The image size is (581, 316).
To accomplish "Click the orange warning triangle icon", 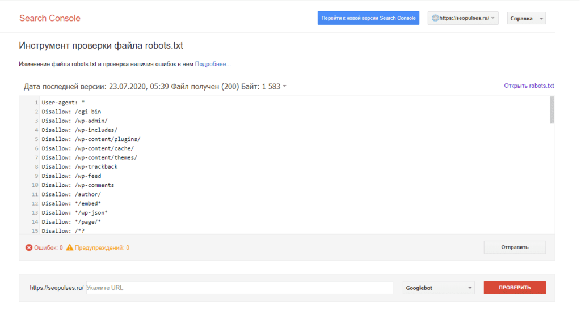I will click(70, 247).
